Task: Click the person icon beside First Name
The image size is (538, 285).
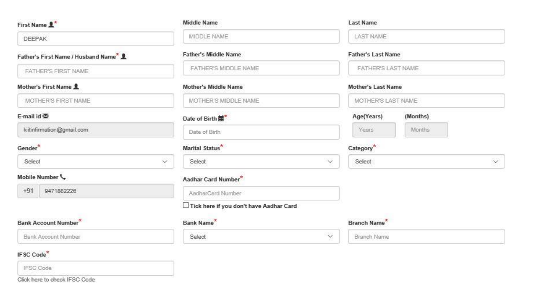Action: tap(52, 25)
